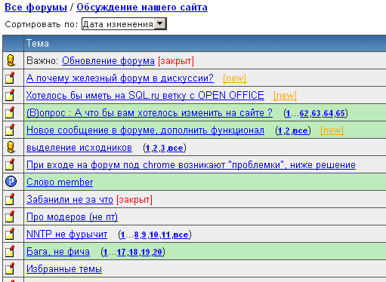Screen dimensions: 386x282
Task: Show все pages of Новое сообщение topic
Action: tap(300, 130)
